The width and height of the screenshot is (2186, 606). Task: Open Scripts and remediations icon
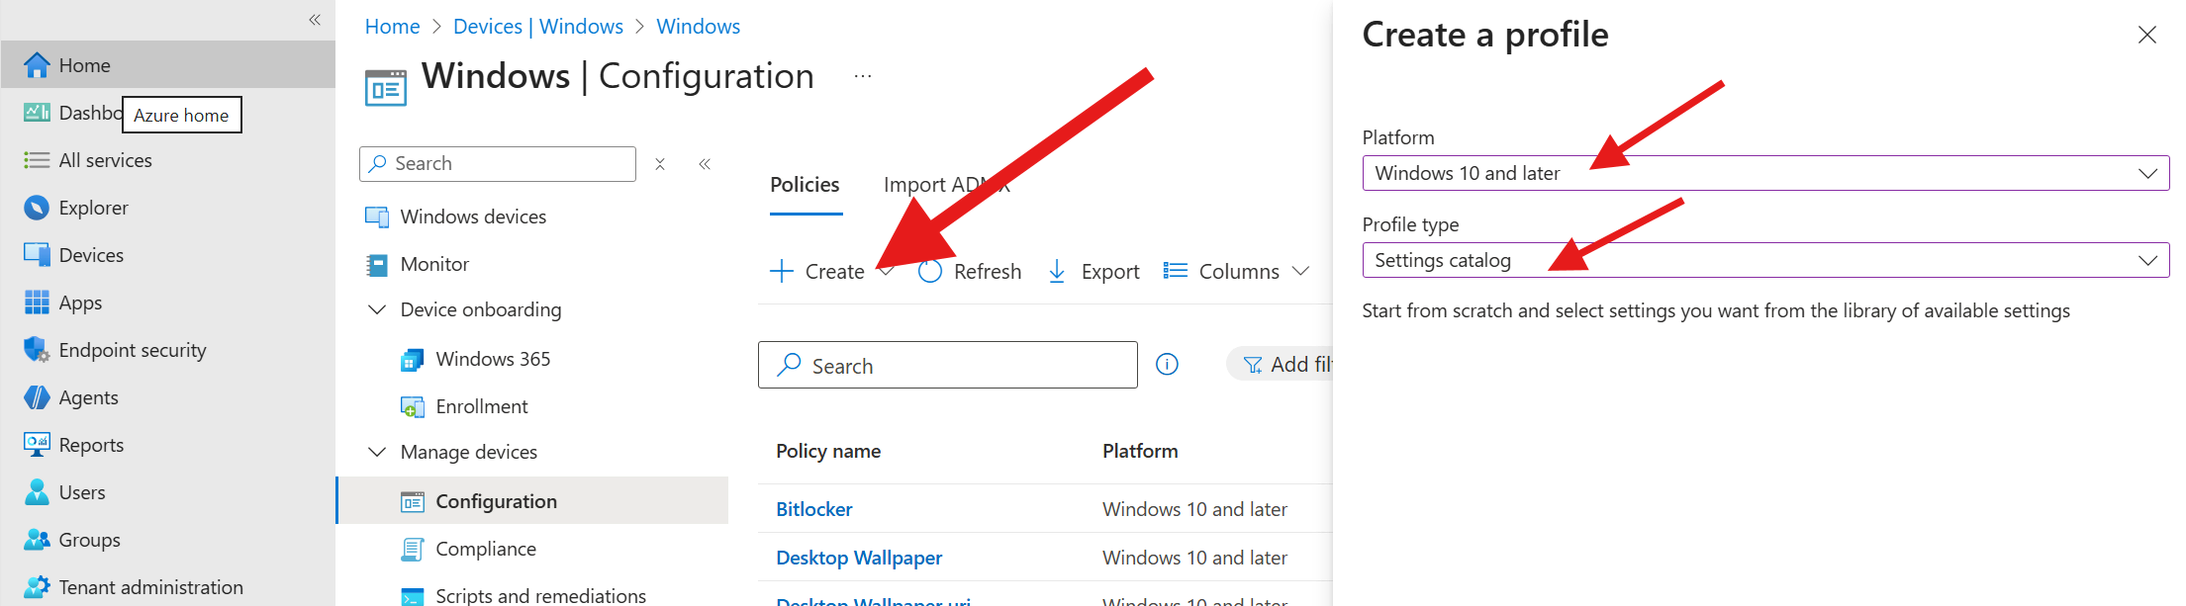413,596
